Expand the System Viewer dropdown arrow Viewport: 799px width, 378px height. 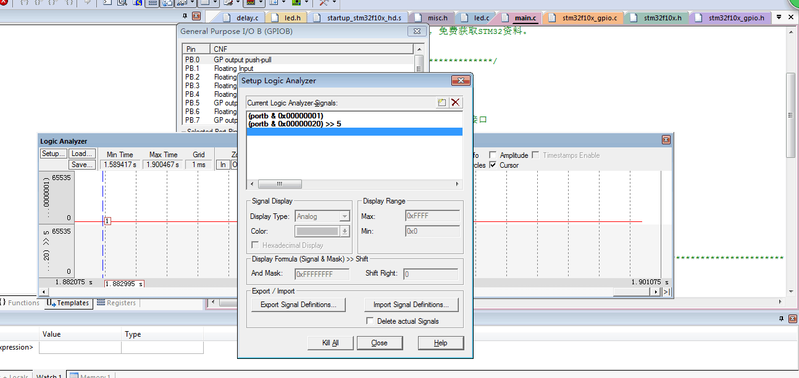point(306,2)
